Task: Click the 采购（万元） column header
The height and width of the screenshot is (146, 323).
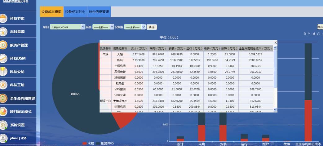Action: (158, 48)
